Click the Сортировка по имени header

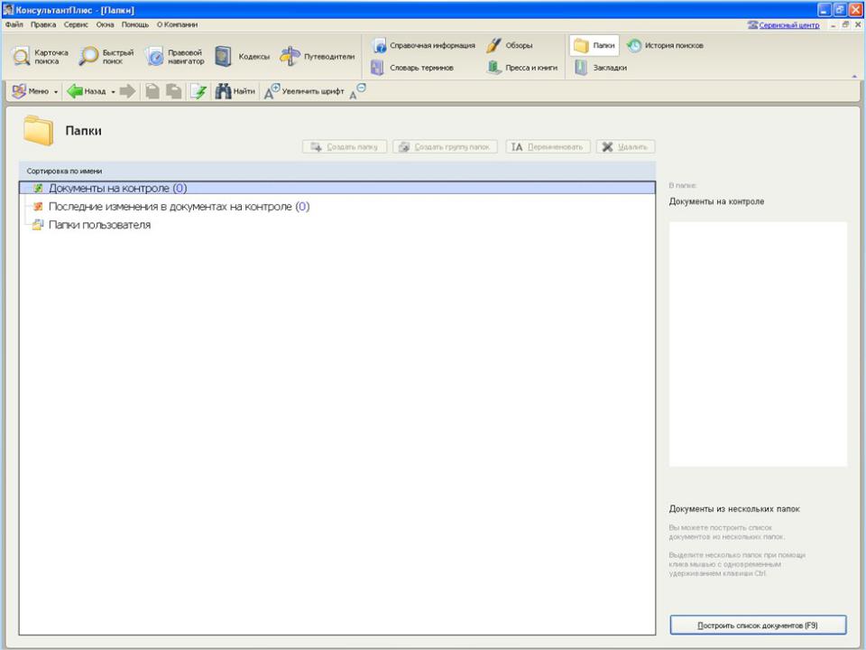point(337,171)
